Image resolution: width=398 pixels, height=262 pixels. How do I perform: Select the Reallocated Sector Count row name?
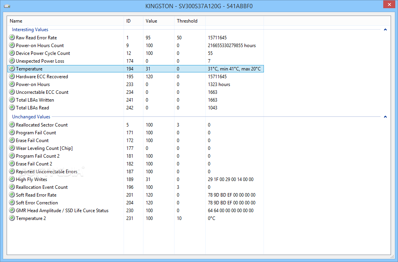42,125
